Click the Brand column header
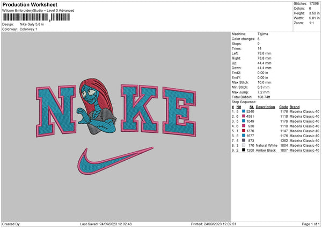 [x=295, y=107]
